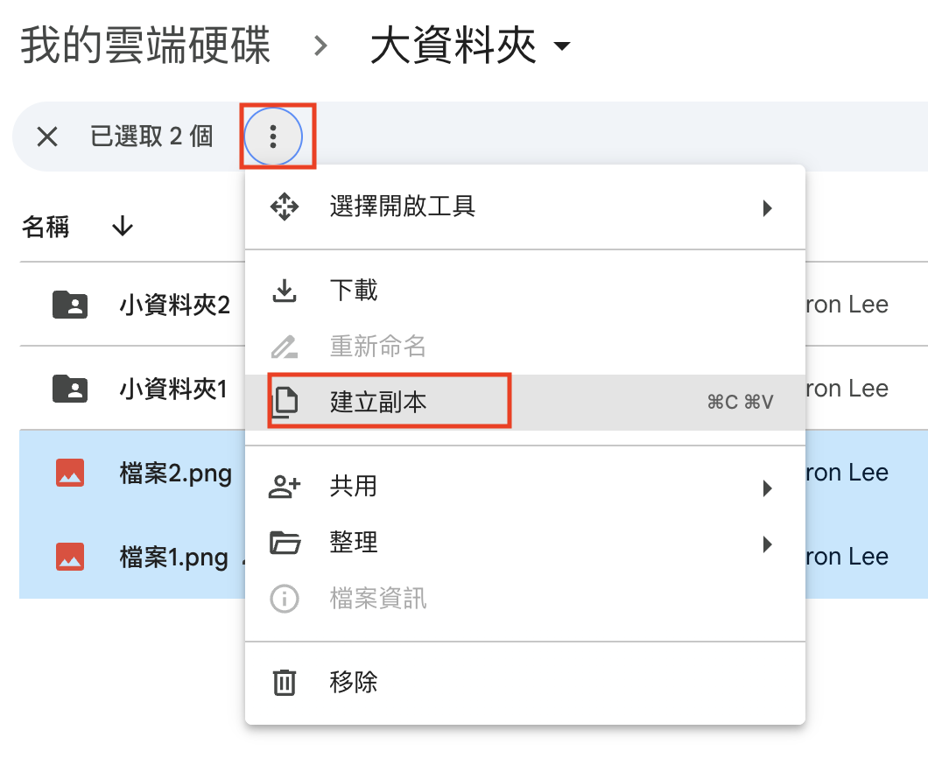Select 建立副本 from the menu
The height and width of the screenshot is (772, 928).
pyautogui.click(x=378, y=402)
